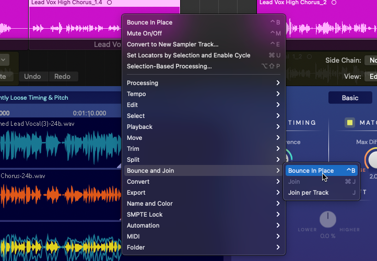Click the Lead Vox High Chorus_2 loop circle icon
The width and height of the screenshot is (377, 261).
[334, 3]
